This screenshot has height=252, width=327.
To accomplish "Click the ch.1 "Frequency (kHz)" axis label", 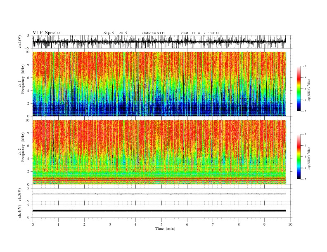I will [x=23, y=79].
